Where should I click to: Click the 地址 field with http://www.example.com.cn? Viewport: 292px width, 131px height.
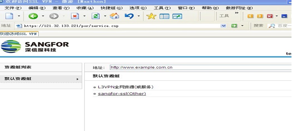[x=200, y=67]
